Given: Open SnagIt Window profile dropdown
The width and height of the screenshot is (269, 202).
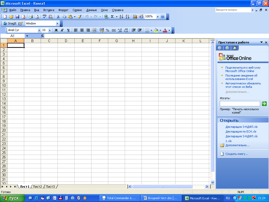Looking at the screenshot, I should click(x=57, y=23).
